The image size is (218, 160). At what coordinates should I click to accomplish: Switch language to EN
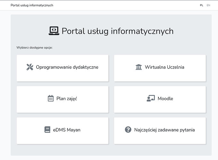pos(208,5)
